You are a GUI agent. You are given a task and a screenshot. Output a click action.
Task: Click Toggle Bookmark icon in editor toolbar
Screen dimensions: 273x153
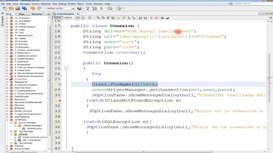134,18
